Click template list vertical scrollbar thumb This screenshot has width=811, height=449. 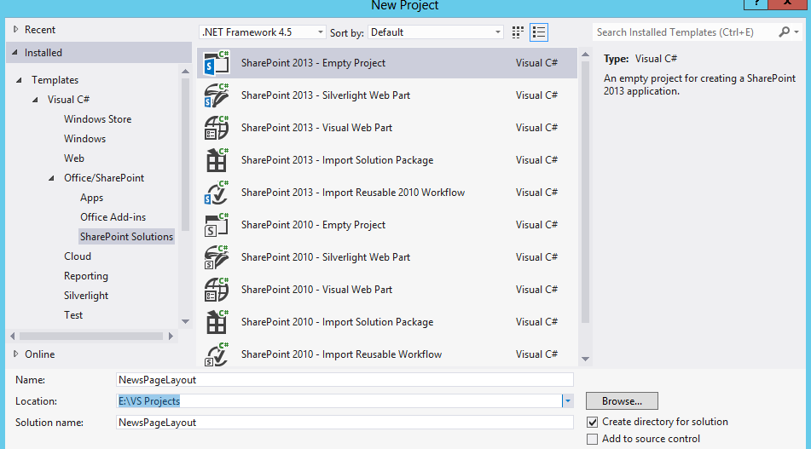tap(586, 193)
